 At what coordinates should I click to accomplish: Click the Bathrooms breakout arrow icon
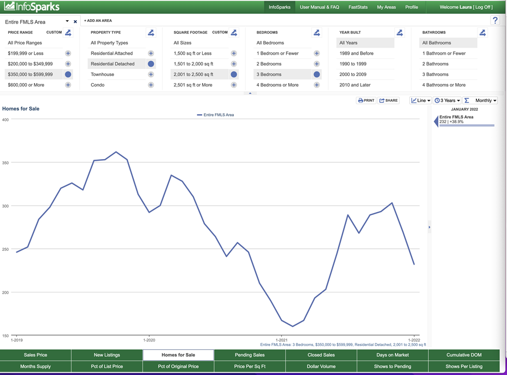point(482,33)
